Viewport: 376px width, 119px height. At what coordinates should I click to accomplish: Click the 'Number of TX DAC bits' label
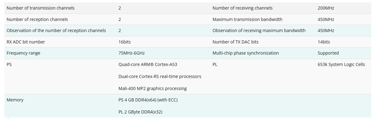(236, 42)
